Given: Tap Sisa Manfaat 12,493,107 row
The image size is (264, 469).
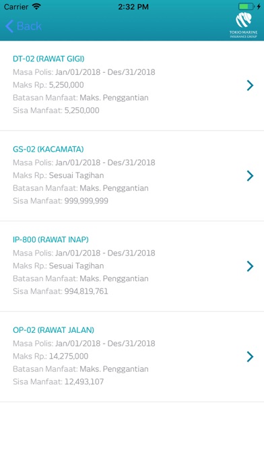Looking at the screenshot, I should click(x=59, y=382).
